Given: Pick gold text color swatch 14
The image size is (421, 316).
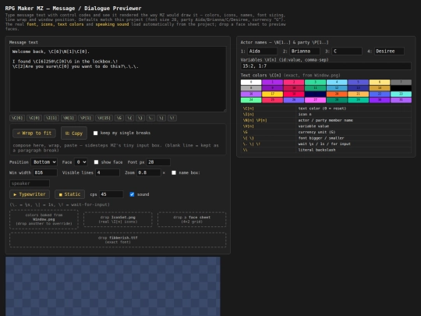Looking at the screenshot, I should click(380, 88).
